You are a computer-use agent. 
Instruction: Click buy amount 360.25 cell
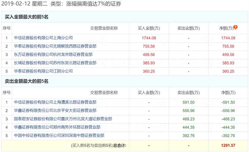point(149,71)
